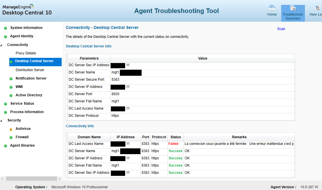Click green check icon beside System Information
The width and height of the screenshot is (322, 190).
tap(6, 28)
